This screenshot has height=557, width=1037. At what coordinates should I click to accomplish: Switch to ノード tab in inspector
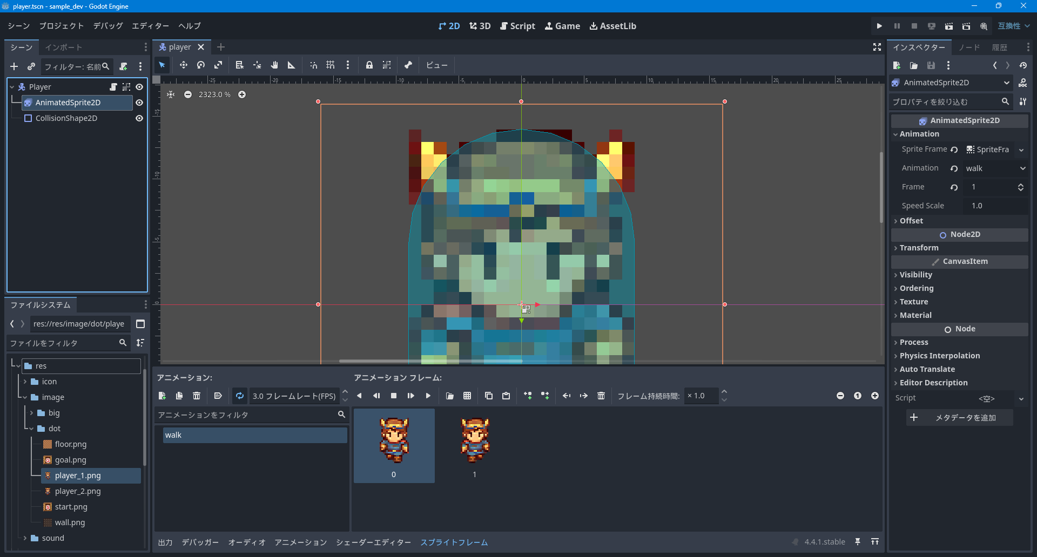[969, 47]
